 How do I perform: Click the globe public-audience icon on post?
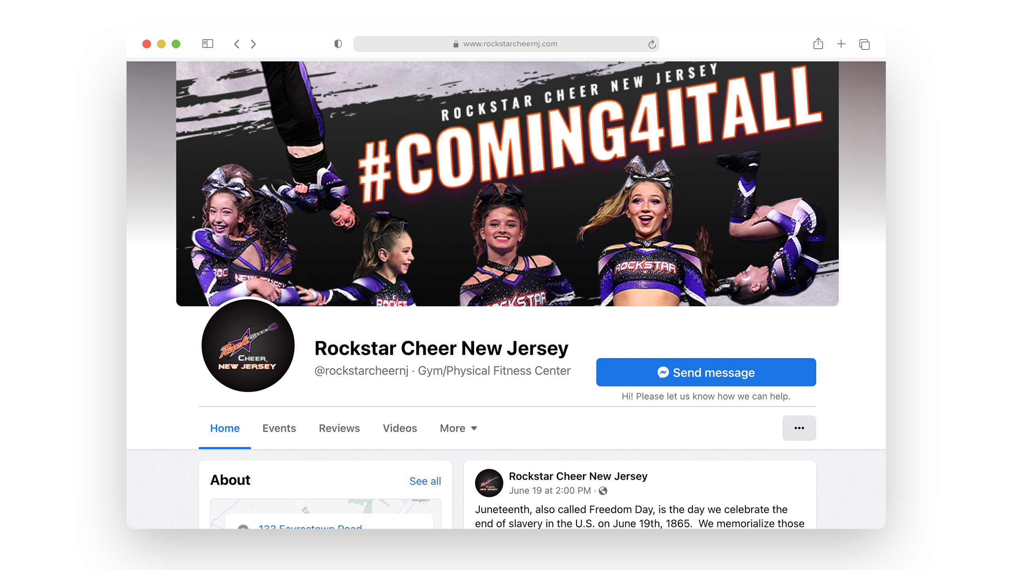pyautogui.click(x=603, y=491)
